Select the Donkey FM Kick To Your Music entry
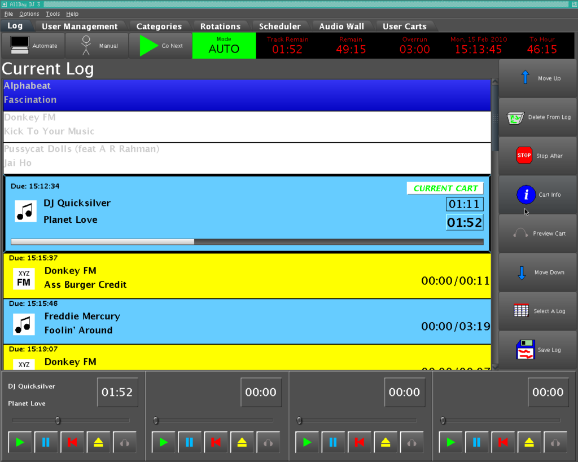The image size is (578, 462). tap(247, 127)
